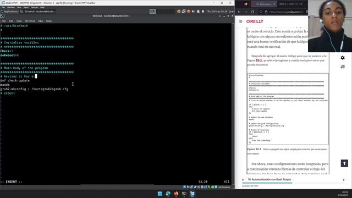This screenshot has height=198, width=352.
Task: Click the O'REILLY logo
Action: pyautogui.click(x=255, y=21)
